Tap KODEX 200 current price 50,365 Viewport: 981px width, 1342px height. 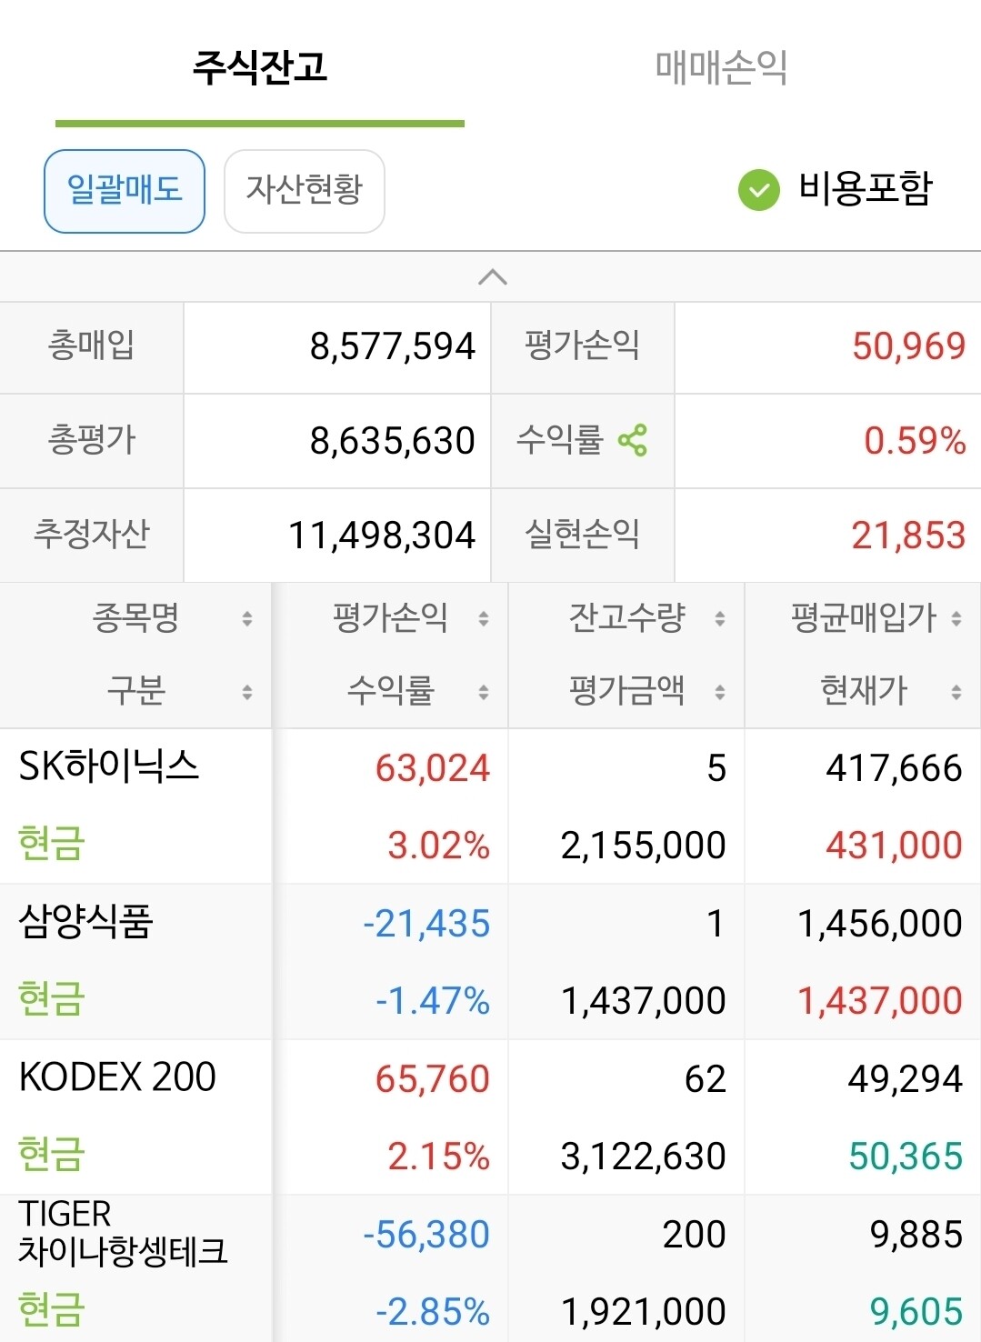tap(906, 1157)
